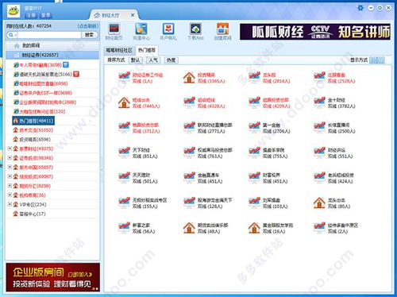
Task: Expand the tree category with (98346)
Action: [x=10, y=158]
